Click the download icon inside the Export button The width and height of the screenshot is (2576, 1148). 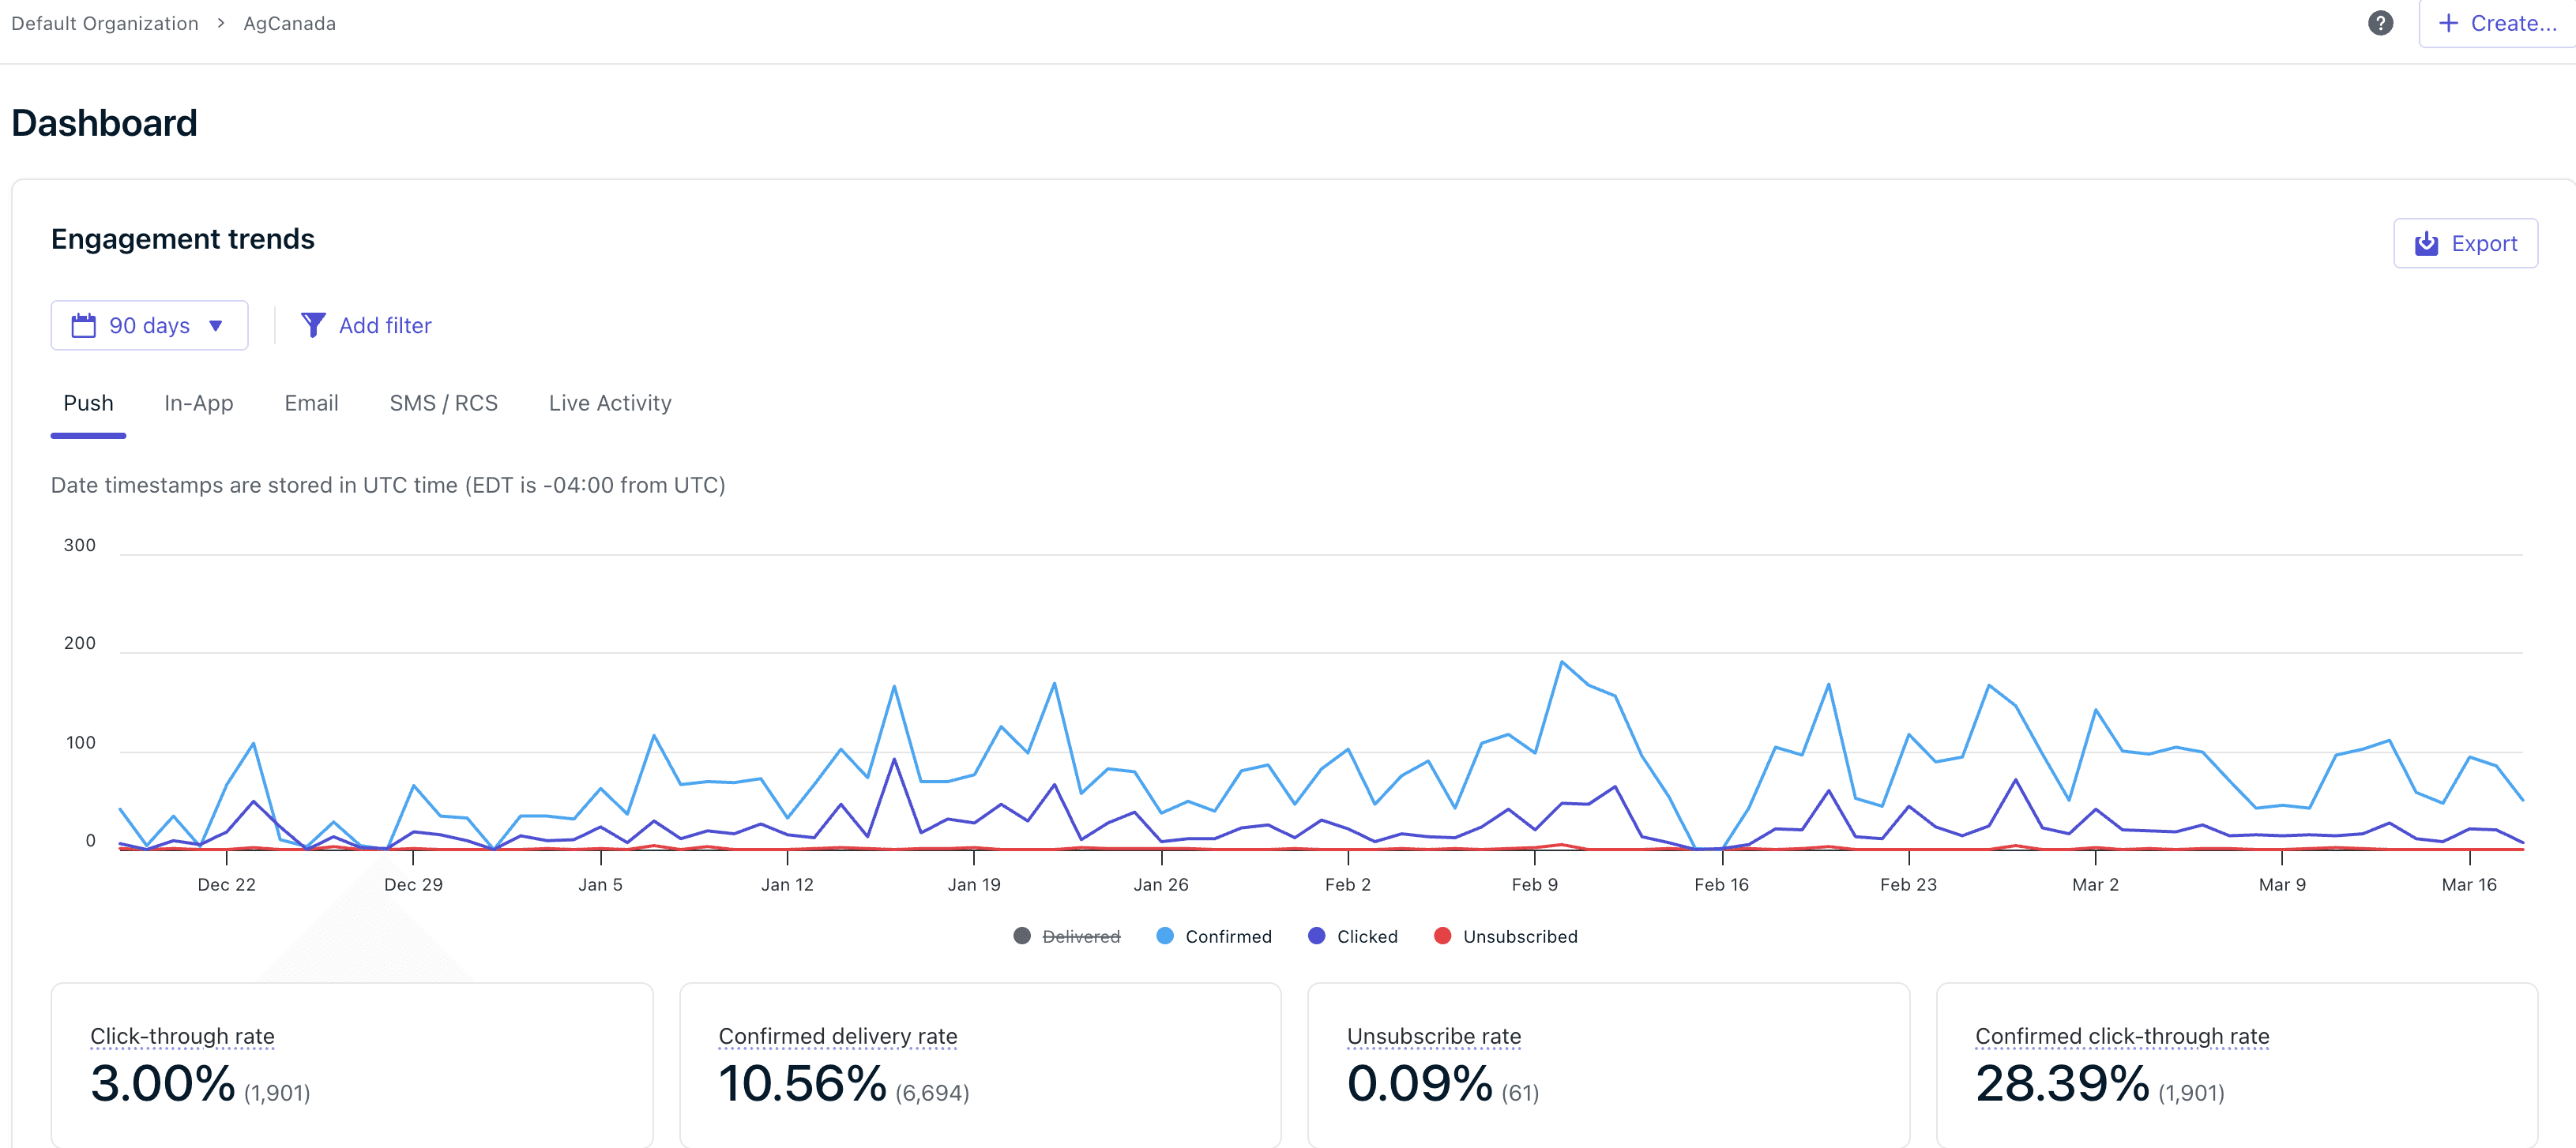pos(2425,243)
